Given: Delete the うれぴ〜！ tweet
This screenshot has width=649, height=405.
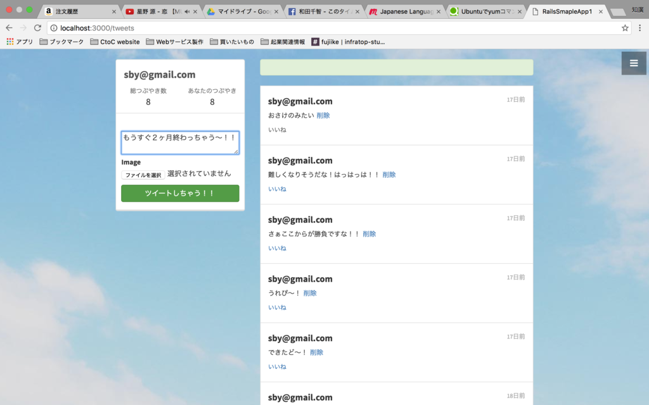Looking at the screenshot, I should [x=310, y=293].
